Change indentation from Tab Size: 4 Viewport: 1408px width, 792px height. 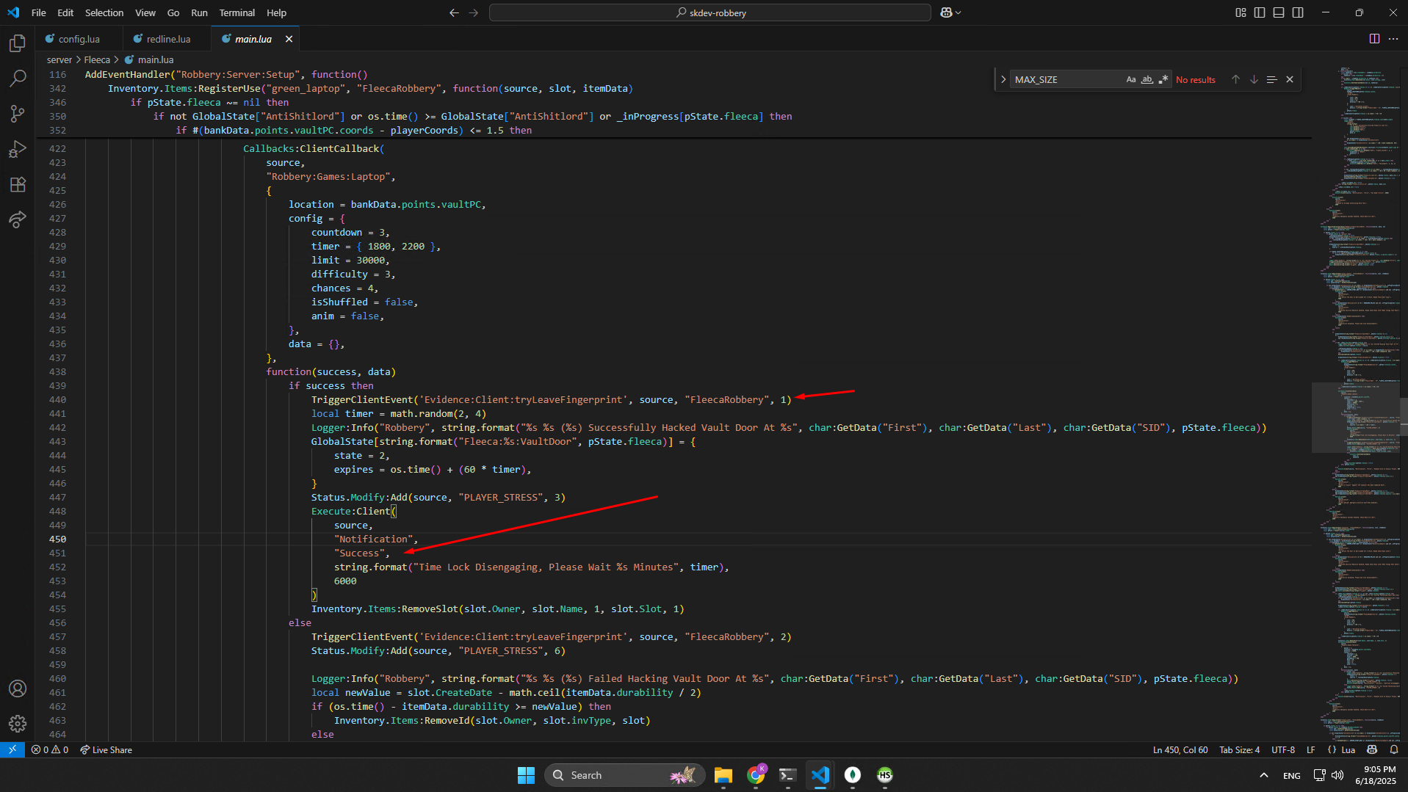[x=1239, y=749]
